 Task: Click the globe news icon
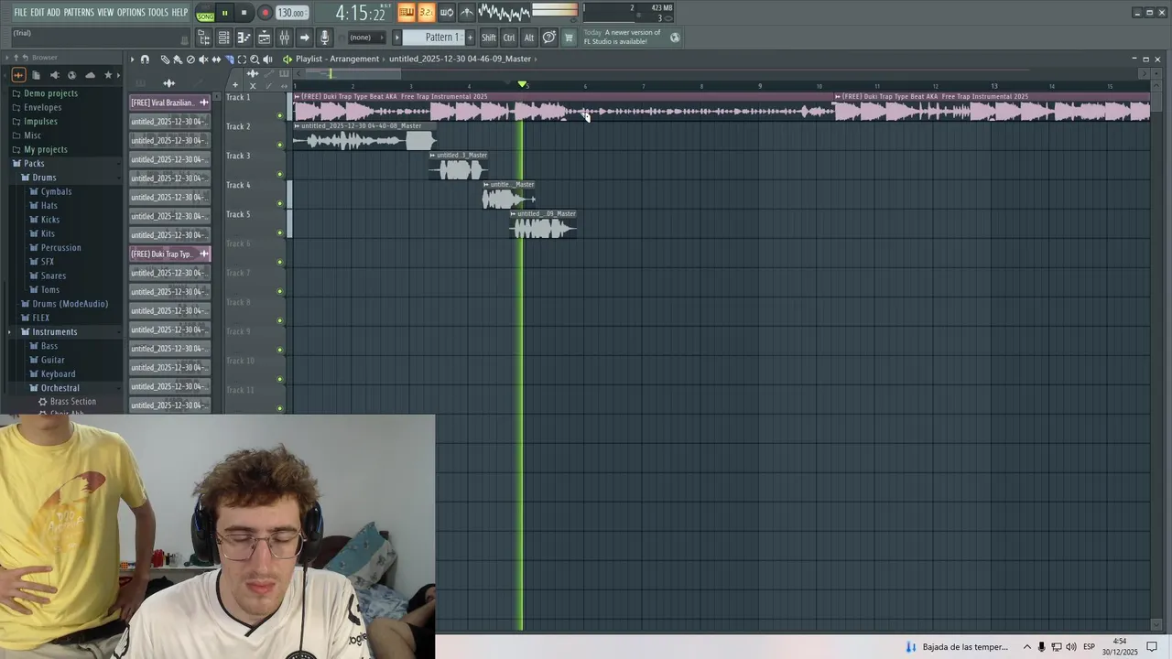tap(675, 38)
